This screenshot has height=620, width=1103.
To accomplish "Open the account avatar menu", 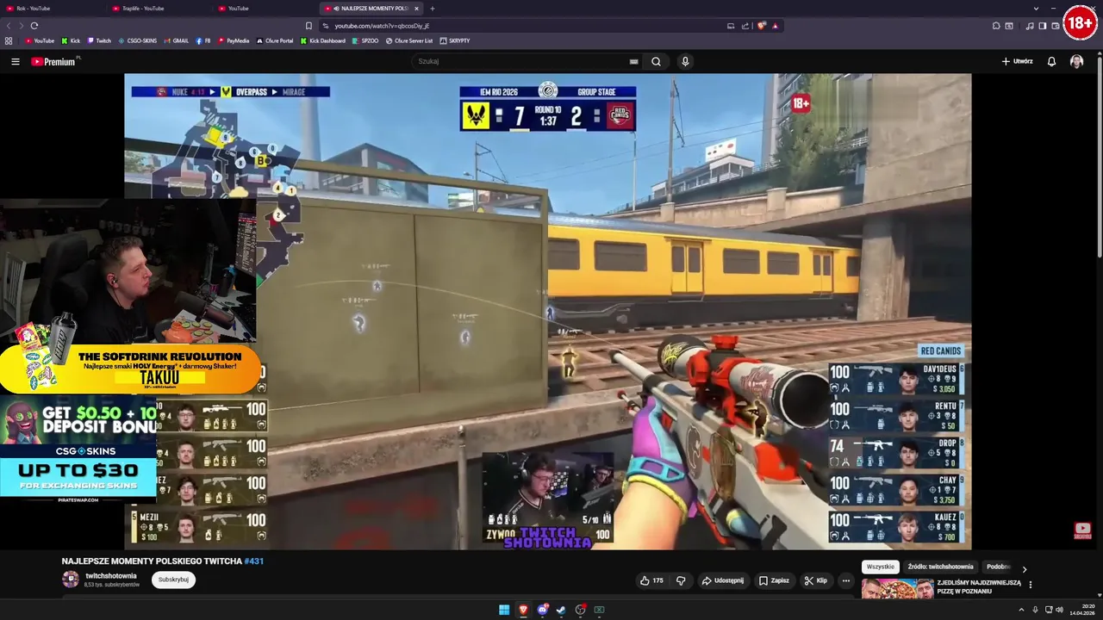I will [x=1076, y=61].
